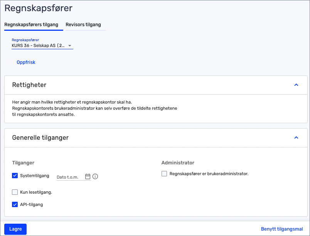The width and height of the screenshot is (310, 236).
Task: Click the Tilganger subheading
Action: [x=23, y=163]
